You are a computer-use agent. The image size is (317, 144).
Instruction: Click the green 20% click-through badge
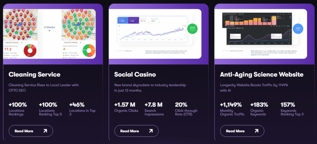(193, 28)
